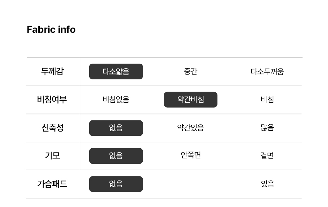Choose 많음 in the 신축성 row
The image size is (328, 207).
click(267, 128)
